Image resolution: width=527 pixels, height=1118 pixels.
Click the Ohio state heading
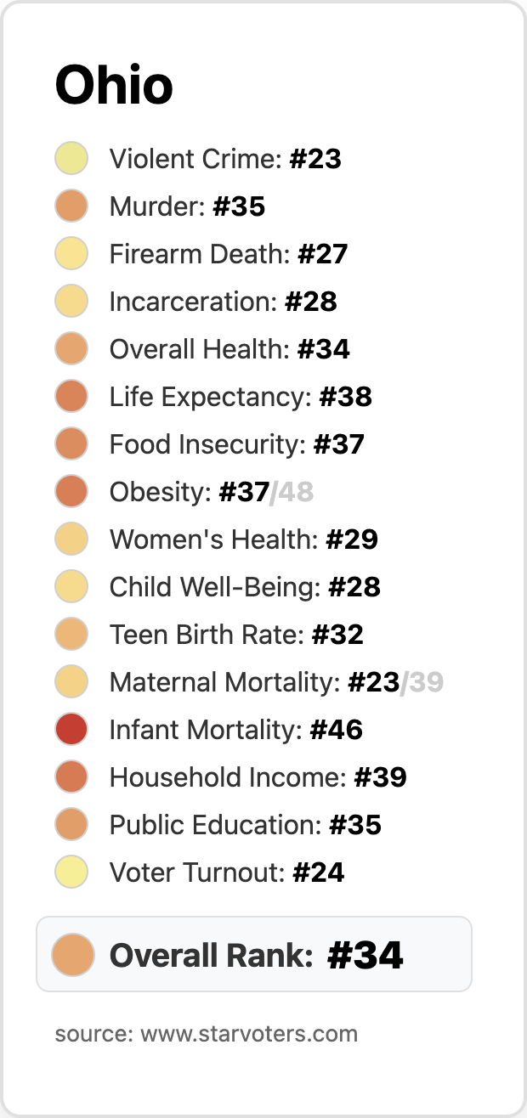tap(114, 85)
